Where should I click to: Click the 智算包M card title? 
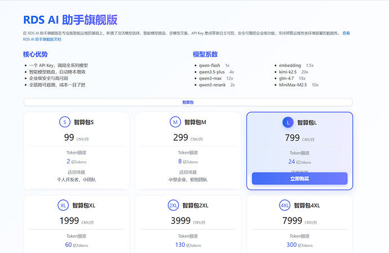pyautogui.click(x=195, y=122)
